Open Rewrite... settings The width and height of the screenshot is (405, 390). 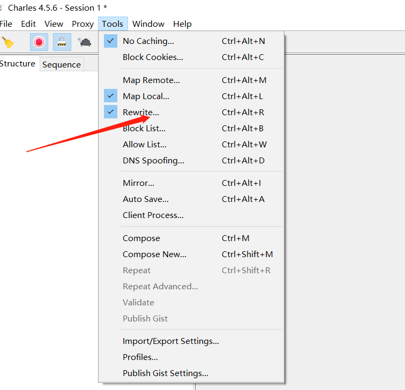pyautogui.click(x=191, y=112)
